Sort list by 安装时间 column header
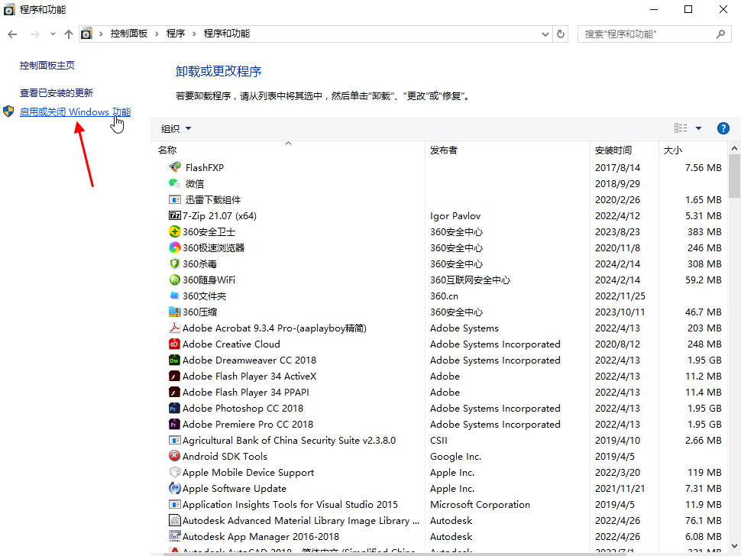Image resolution: width=741 pixels, height=556 pixels. coord(613,150)
